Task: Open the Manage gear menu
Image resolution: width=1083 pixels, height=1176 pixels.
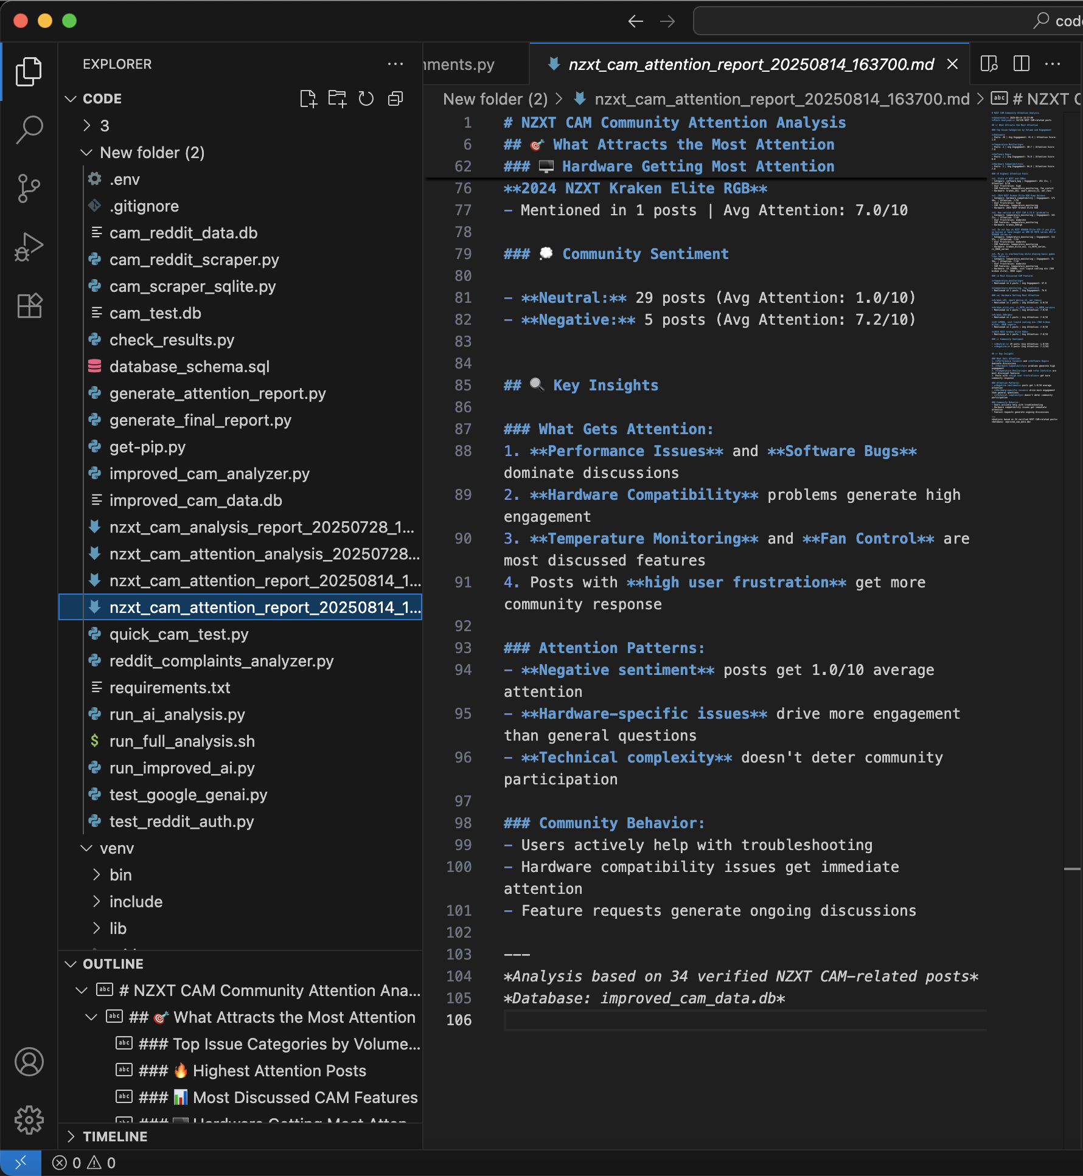Action: coord(29,1120)
